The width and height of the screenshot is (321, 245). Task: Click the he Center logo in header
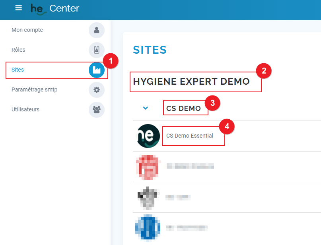click(55, 8)
